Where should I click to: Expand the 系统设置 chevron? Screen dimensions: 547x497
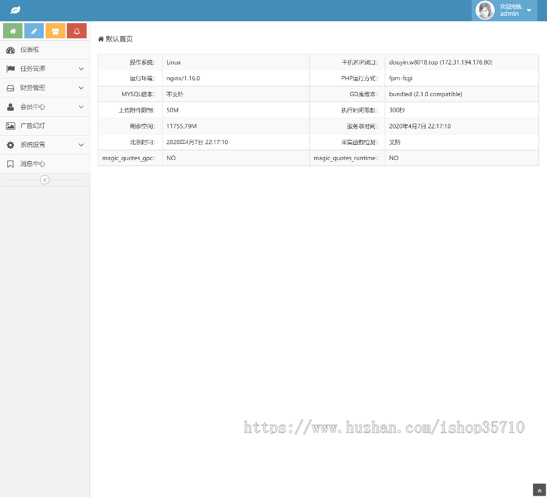click(x=81, y=145)
